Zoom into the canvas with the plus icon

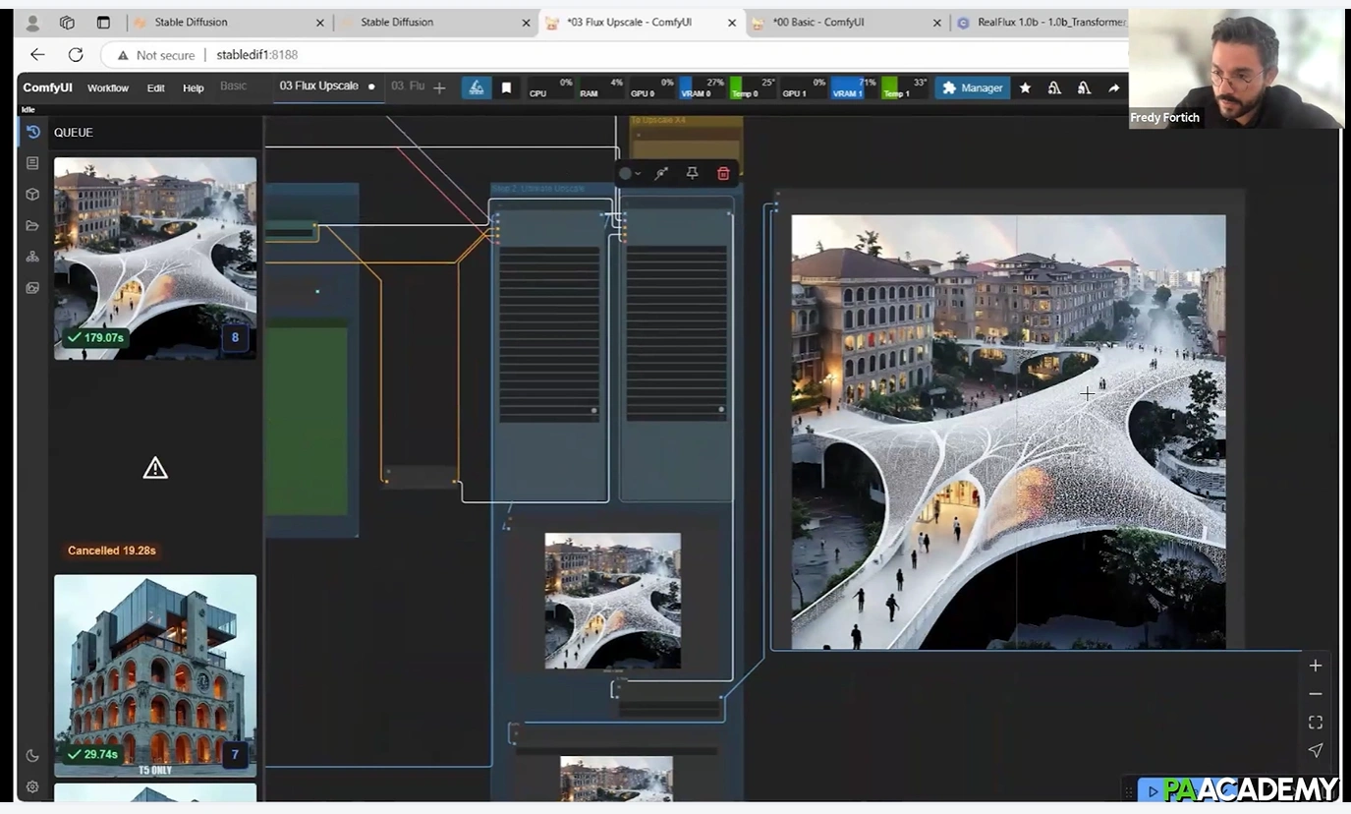pyautogui.click(x=1316, y=665)
